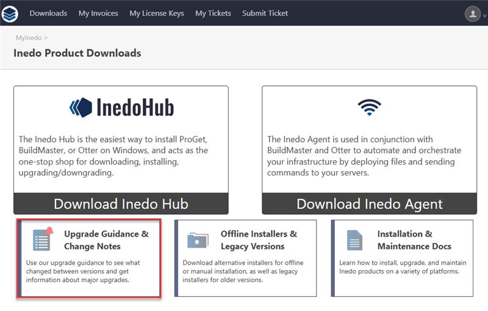This screenshot has height=311, width=488.
Task: Open My License Keys page
Action: pyautogui.click(x=157, y=13)
